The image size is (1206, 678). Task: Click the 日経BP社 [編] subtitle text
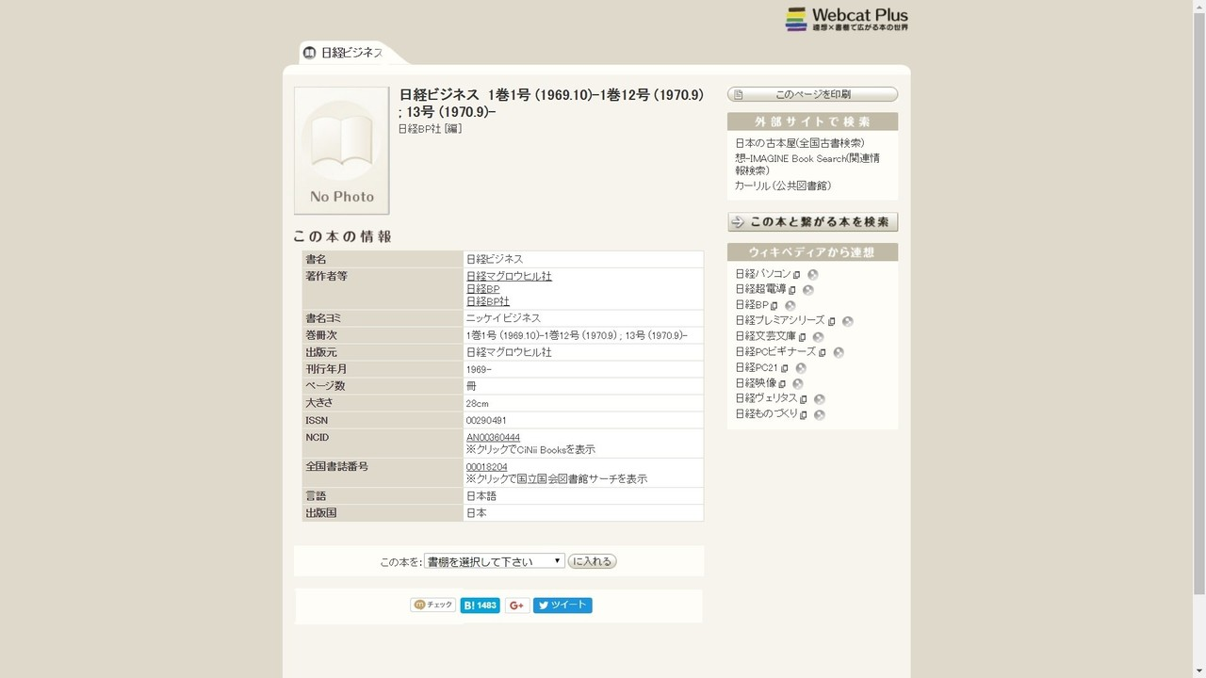(430, 129)
